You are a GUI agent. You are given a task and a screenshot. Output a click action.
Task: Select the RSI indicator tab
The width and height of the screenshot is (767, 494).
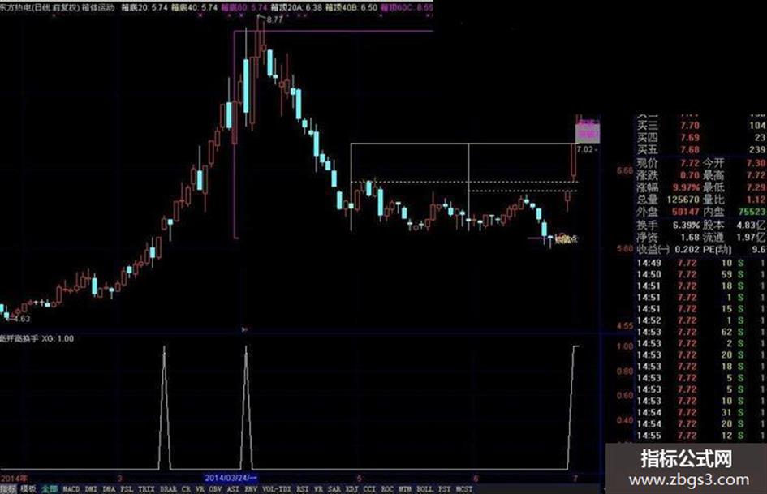303,489
